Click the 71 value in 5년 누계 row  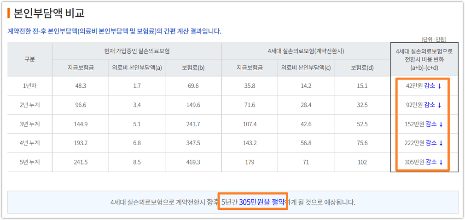[x=306, y=162]
